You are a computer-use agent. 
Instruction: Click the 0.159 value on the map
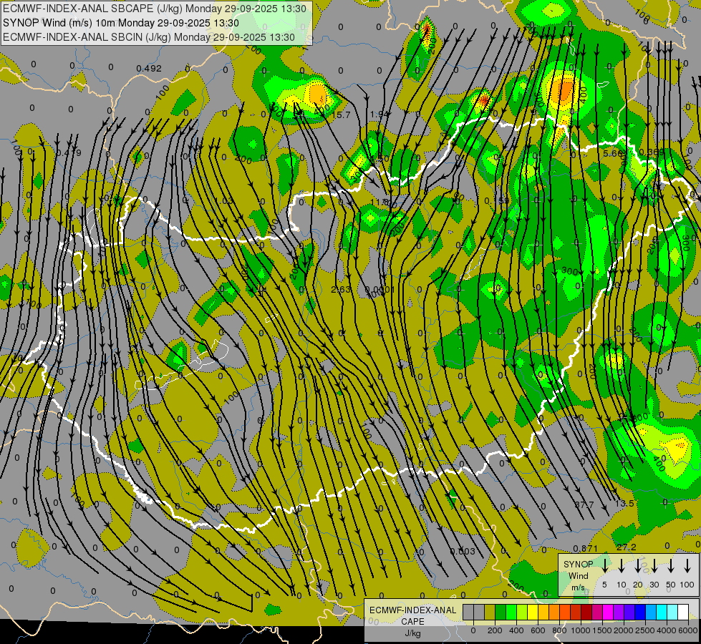click(x=497, y=201)
